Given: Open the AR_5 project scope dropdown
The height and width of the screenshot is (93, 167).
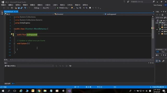Looking at the screenshot, I should (x=29, y=14).
